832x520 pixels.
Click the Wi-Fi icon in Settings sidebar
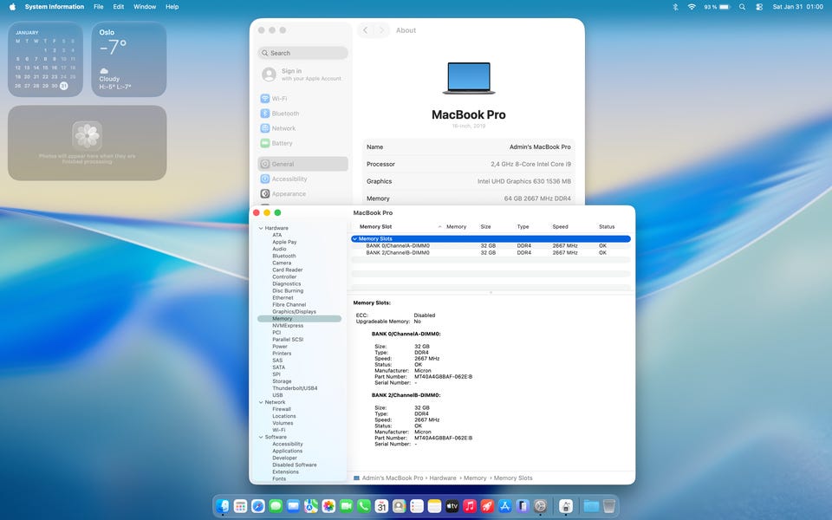(x=265, y=99)
